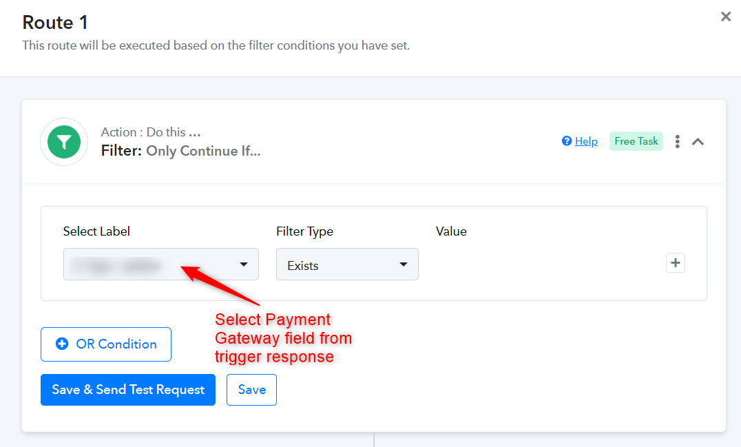Screen dimensions: 741x447
Task: Open the three-dot options menu
Action: click(x=677, y=141)
